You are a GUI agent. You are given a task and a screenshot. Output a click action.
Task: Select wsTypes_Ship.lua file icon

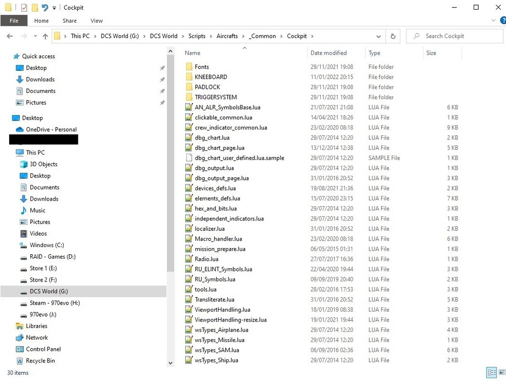(189, 360)
